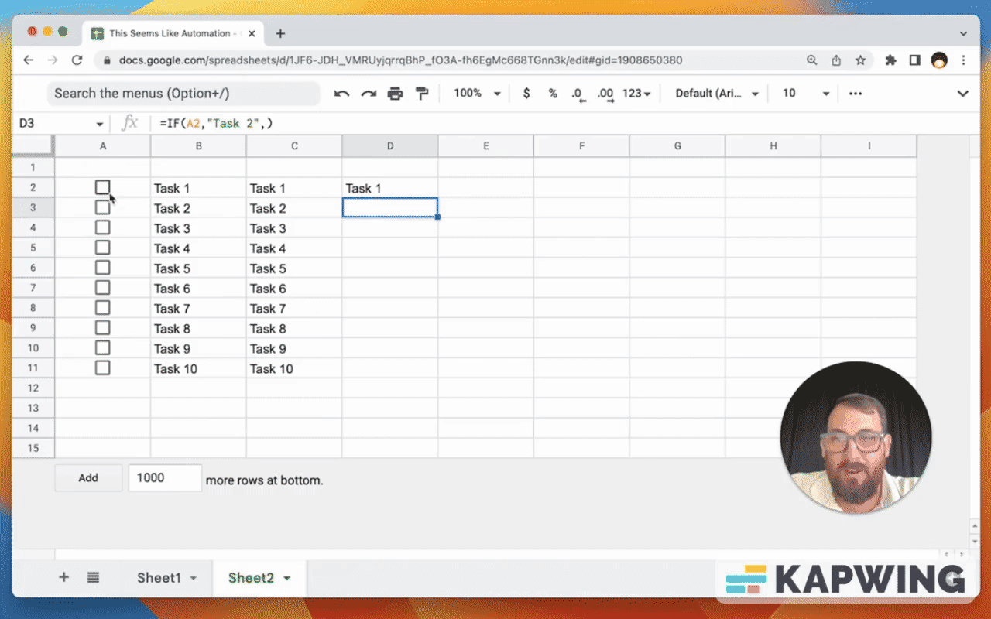
Task: Apply percent format icon
Action: tap(553, 93)
